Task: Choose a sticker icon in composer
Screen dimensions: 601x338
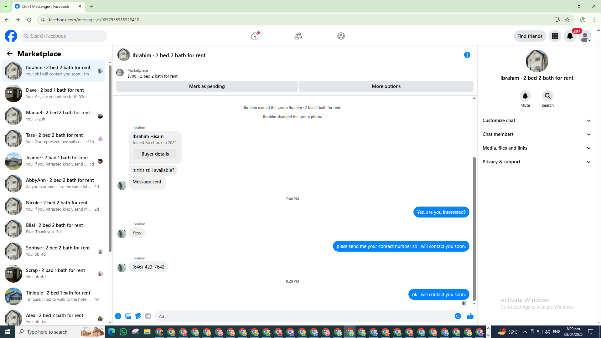Action: point(138,316)
